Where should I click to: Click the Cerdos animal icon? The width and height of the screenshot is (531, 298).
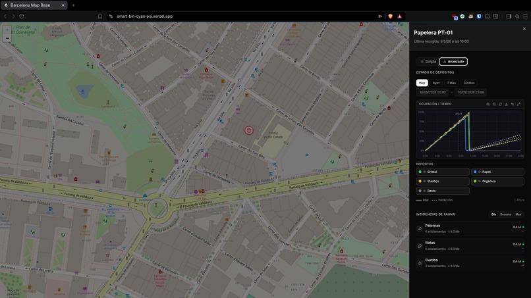coord(420,263)
